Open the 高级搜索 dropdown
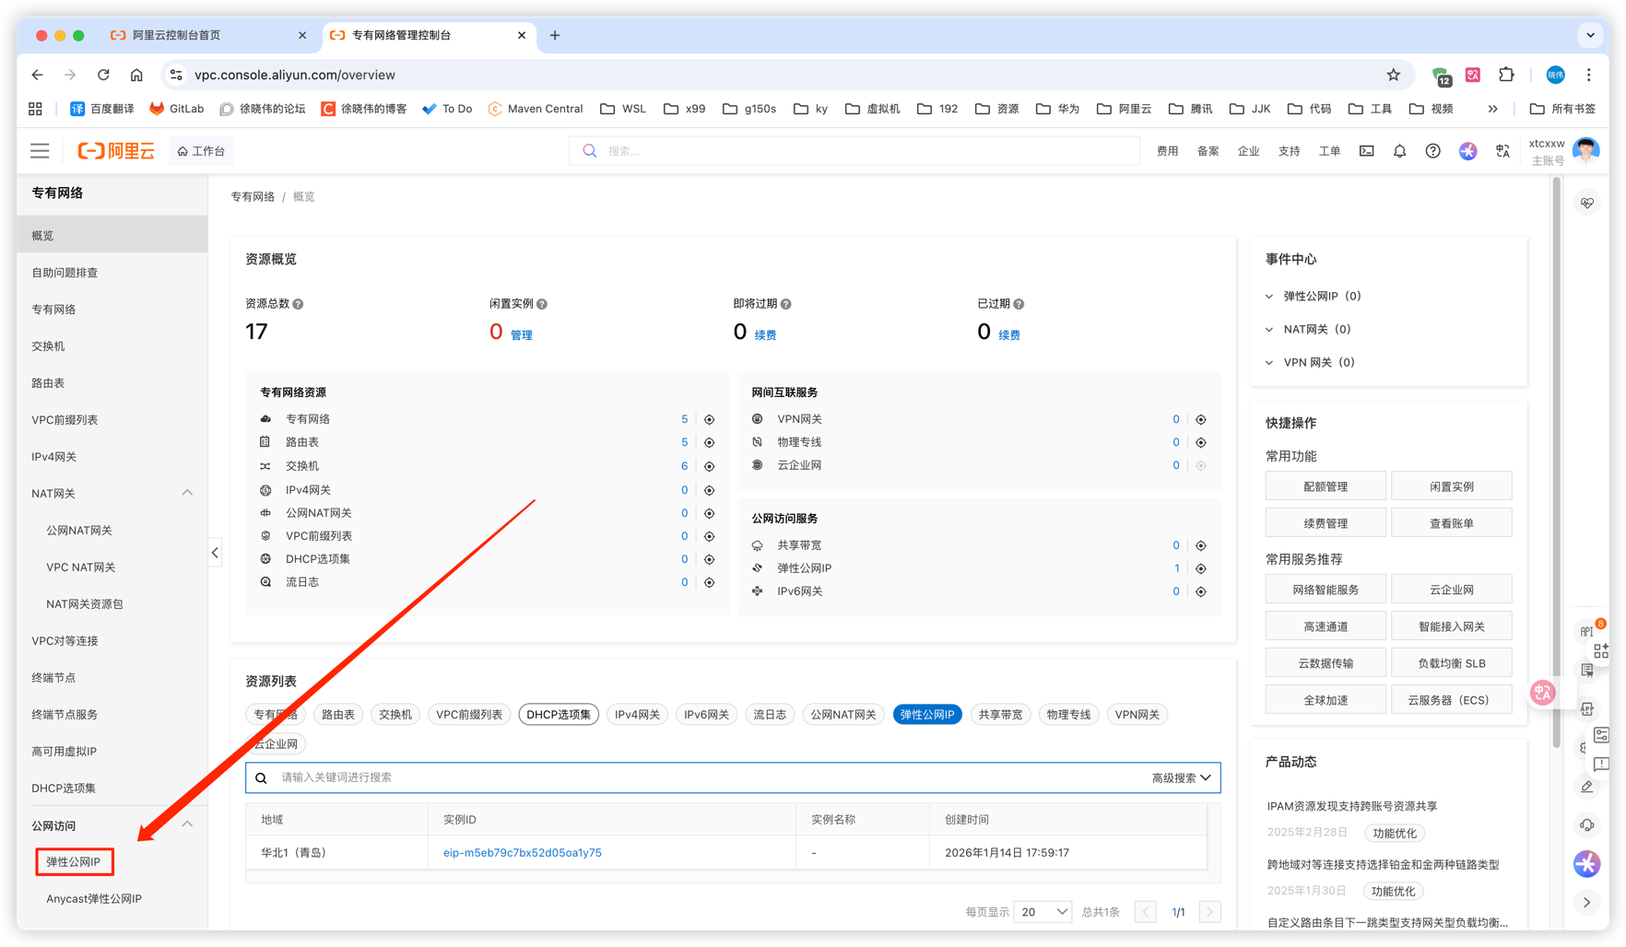Image resolution: width=1626 pixels, height=947 pixels. tap(1181, 777)
